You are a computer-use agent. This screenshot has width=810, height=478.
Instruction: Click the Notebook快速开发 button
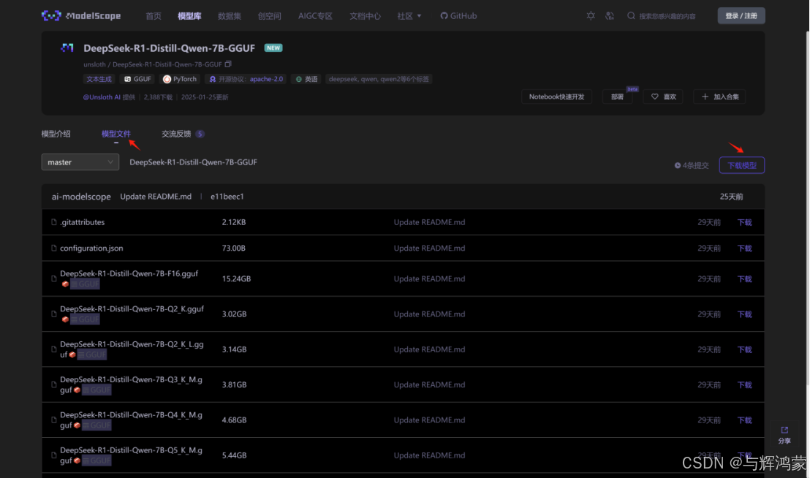[x=556, y=96]
